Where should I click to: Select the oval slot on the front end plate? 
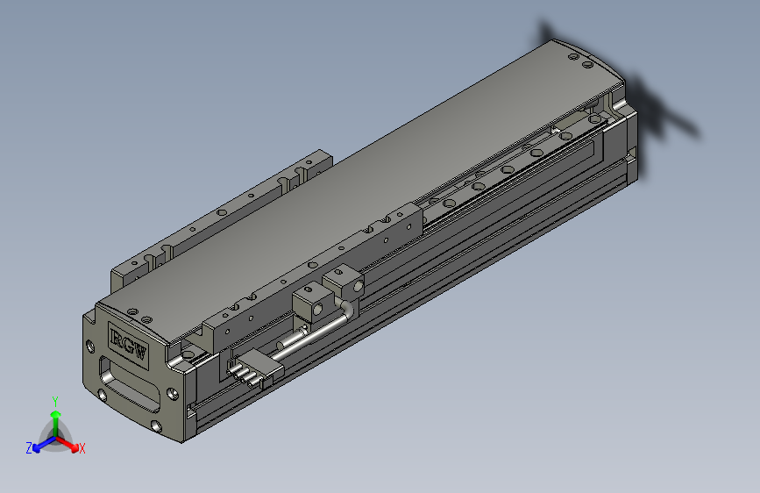click(x=130, y=384)
